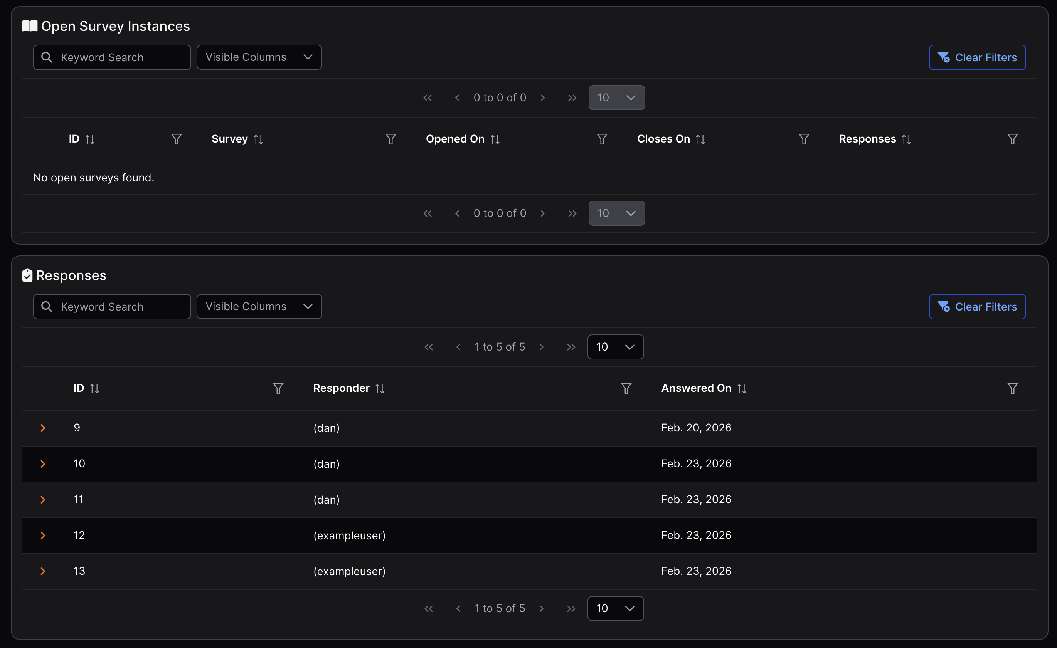Sort Open Survey Instances by Survey
The height and width of the screenshot is (648, 1057).
point(258,139)
